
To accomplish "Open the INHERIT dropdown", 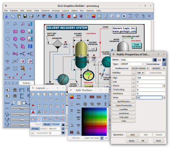I will [158, 68].
